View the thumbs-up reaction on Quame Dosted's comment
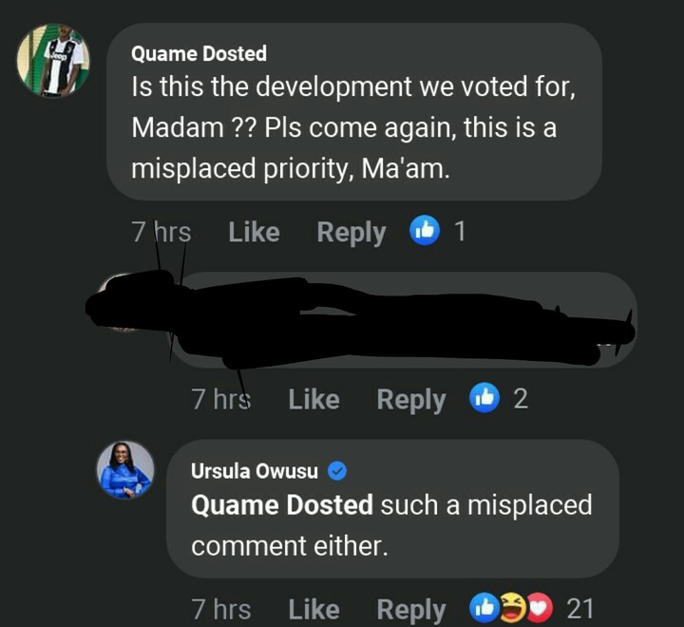 pos(425,231)
